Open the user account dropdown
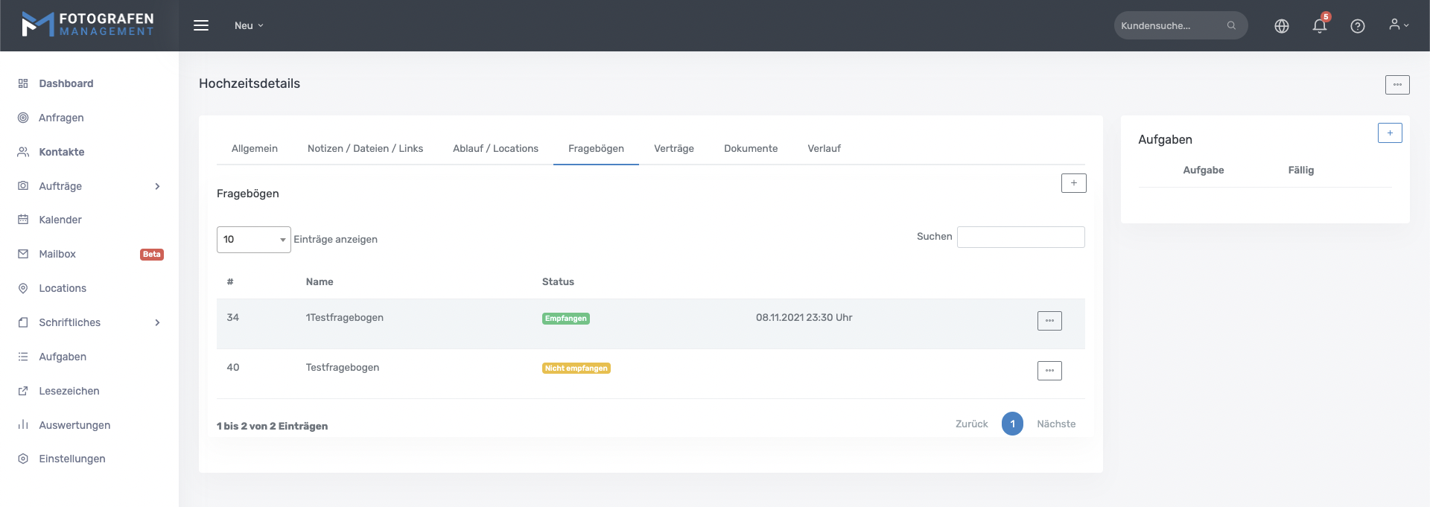The width and height of the screenshot is (1430, 507). pos(1398,25)
